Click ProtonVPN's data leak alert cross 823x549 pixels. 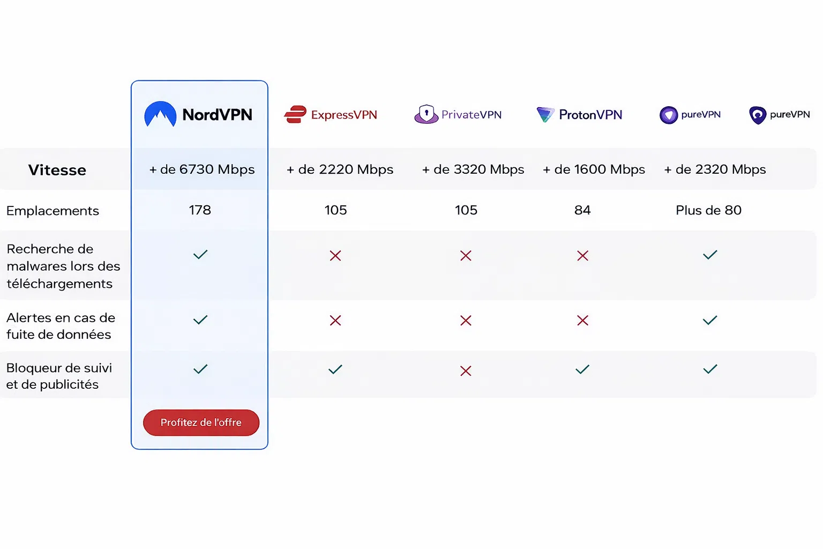click(x=582, y=321)
